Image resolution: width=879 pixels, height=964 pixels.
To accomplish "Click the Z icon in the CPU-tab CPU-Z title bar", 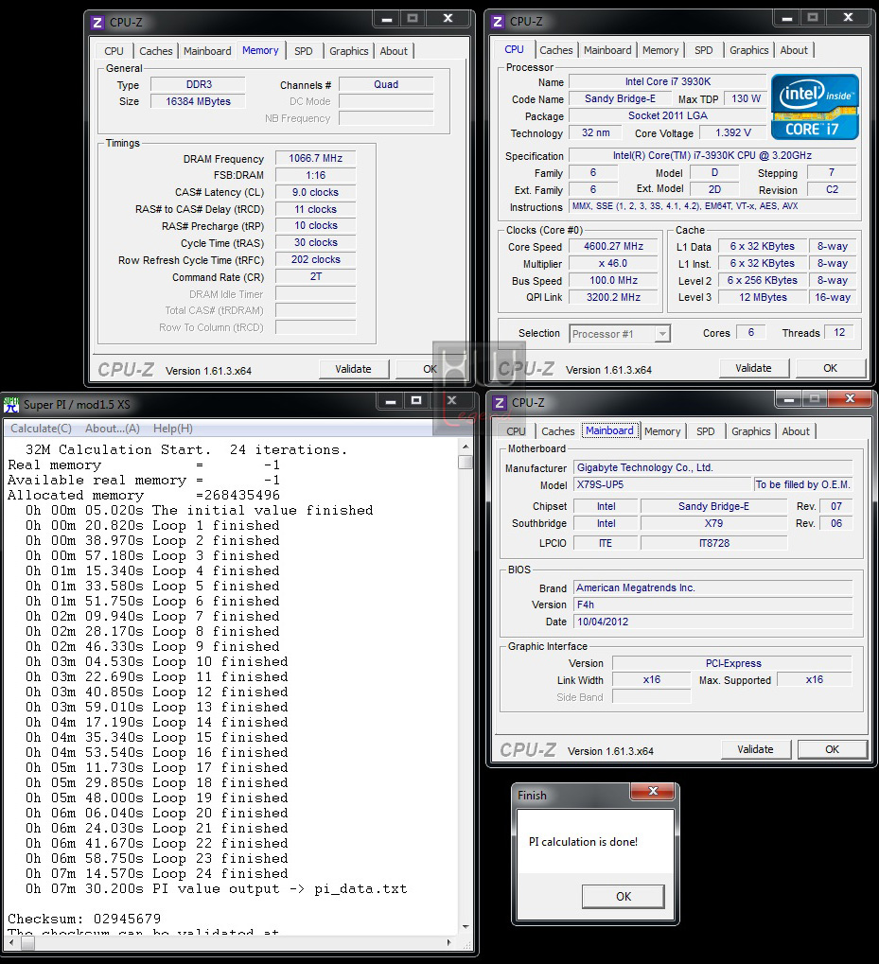I will pyautogui.click(x=498, y=22).
